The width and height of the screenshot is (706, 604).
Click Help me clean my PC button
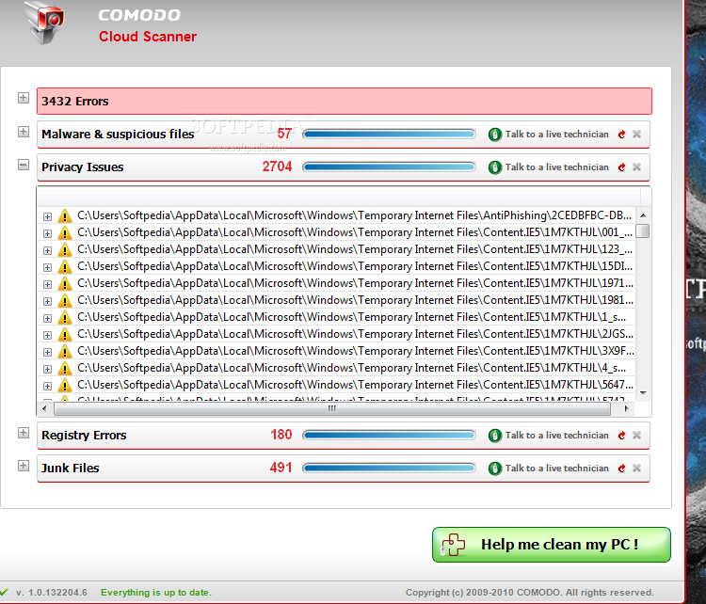click(551, 545)
